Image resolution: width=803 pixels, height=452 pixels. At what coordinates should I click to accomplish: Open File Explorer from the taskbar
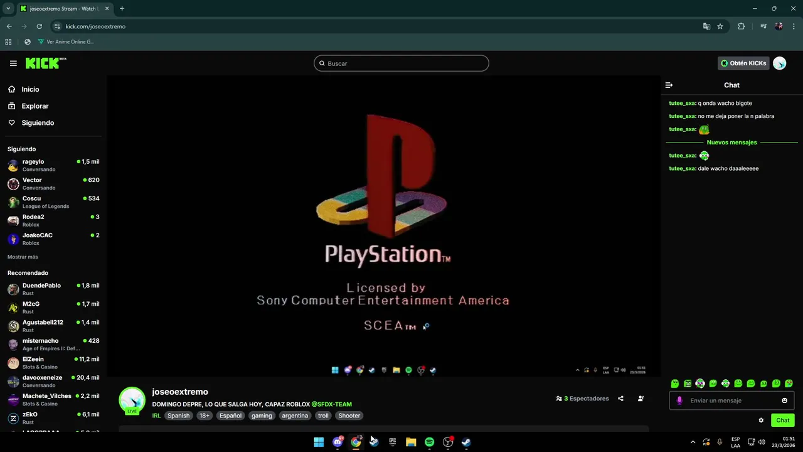(411, 442)
